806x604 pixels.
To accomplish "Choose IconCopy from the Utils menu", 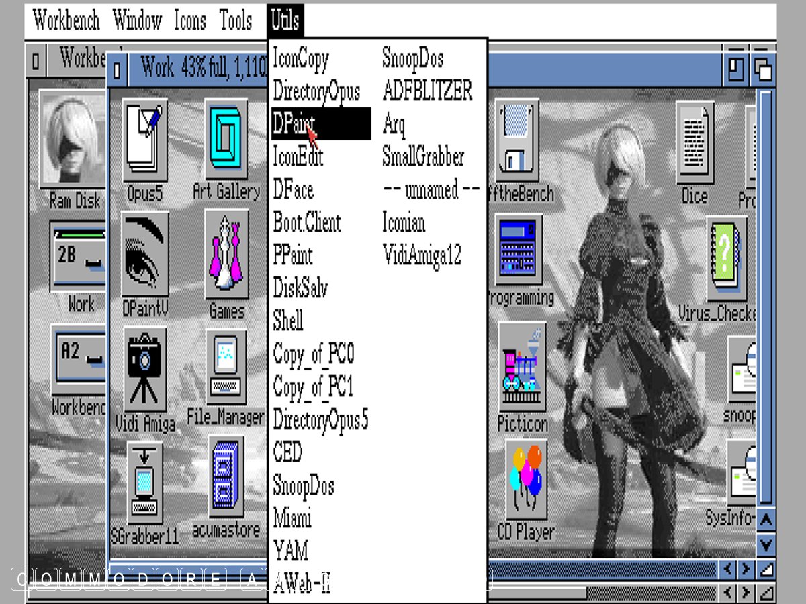I will [x=300, y=58].
